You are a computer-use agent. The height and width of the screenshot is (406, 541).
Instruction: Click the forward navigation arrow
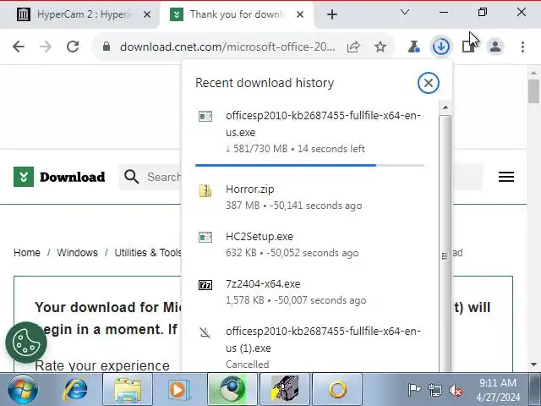pyautogui.click(x=46, y=47)
